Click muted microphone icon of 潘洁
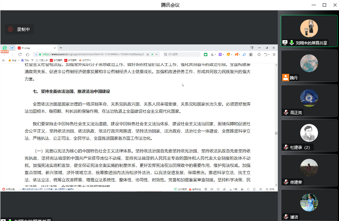 286,217
